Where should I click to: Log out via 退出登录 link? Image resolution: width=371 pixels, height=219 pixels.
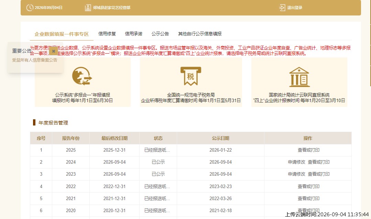(295, 8)
